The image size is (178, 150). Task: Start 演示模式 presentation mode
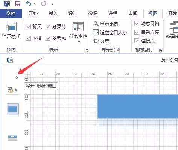click(x=11, y=30)
